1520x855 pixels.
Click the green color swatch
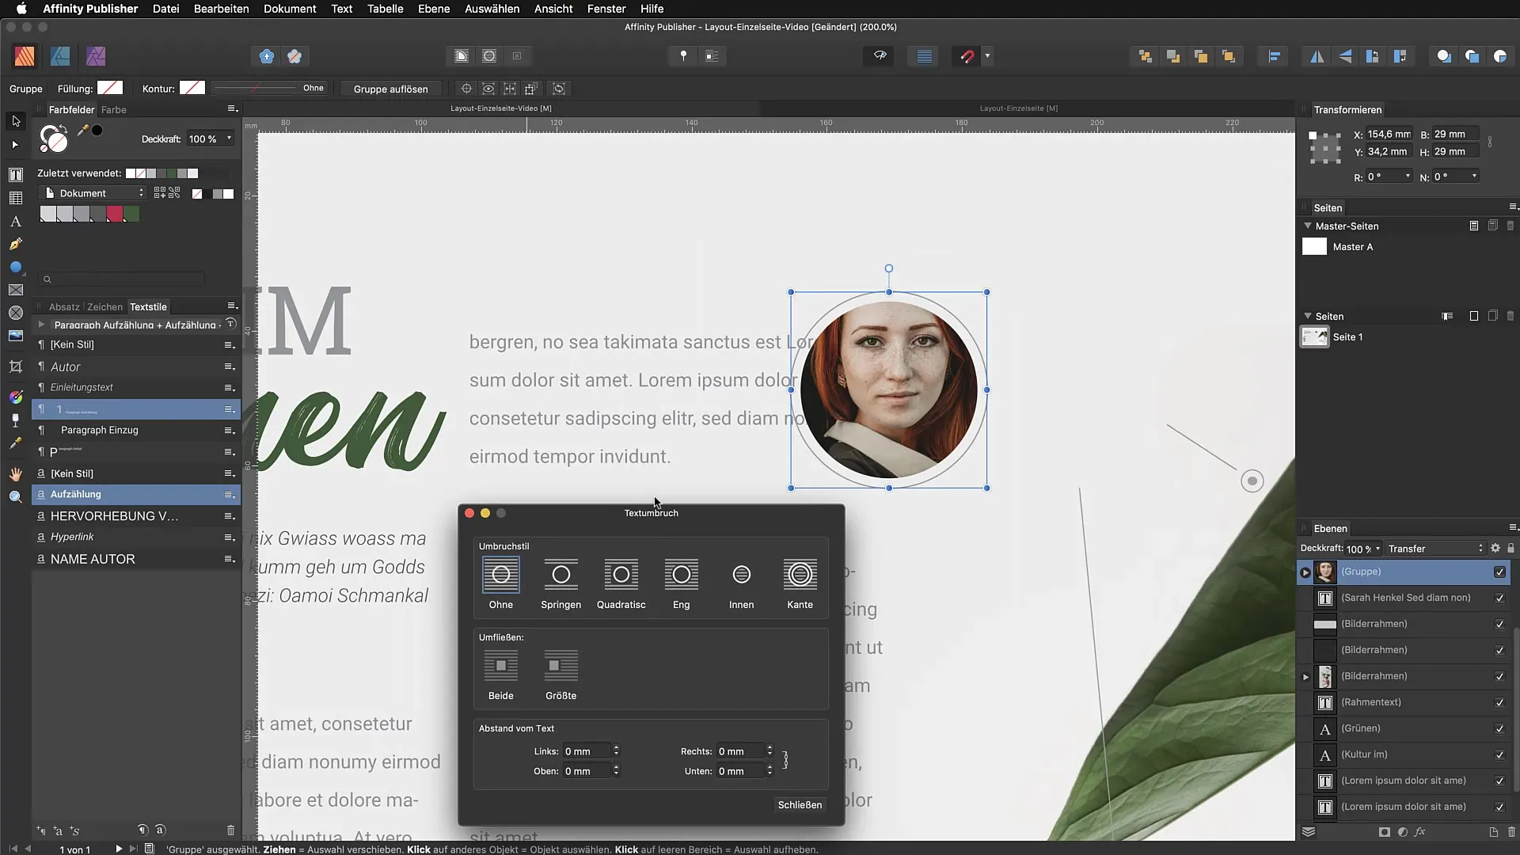click(131, 214)
